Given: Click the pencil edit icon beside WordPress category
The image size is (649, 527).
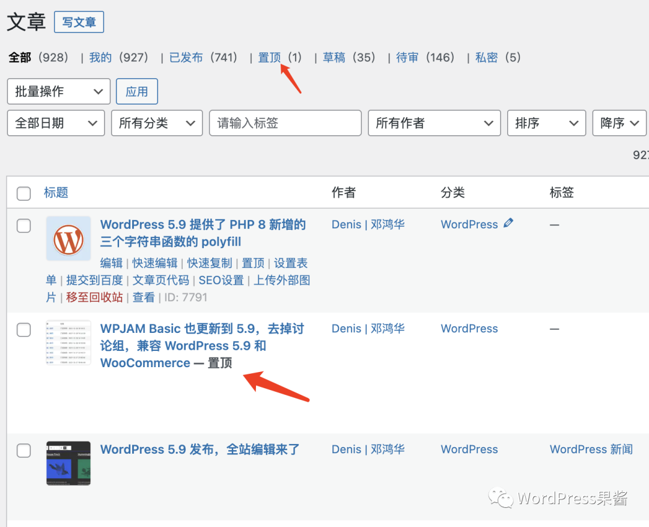Looking at the screenshot, I should click(x=508, y=223).
